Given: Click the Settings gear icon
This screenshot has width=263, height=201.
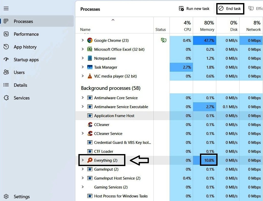Looking at the screenshot, I should pos(6,196).
